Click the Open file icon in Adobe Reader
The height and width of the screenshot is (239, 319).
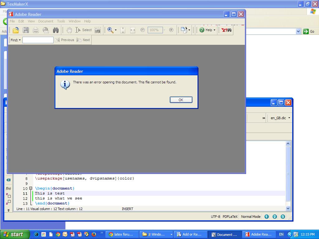tap(16, 30)
